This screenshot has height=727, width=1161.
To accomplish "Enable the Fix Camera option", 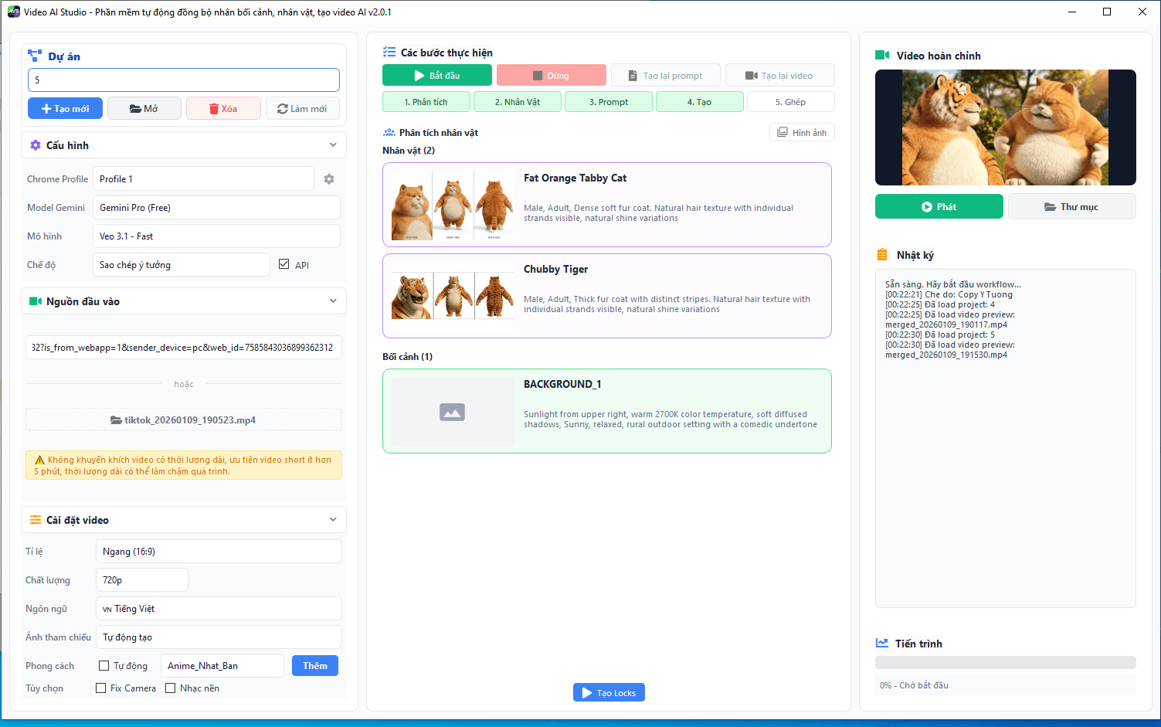I will point(101,688).
